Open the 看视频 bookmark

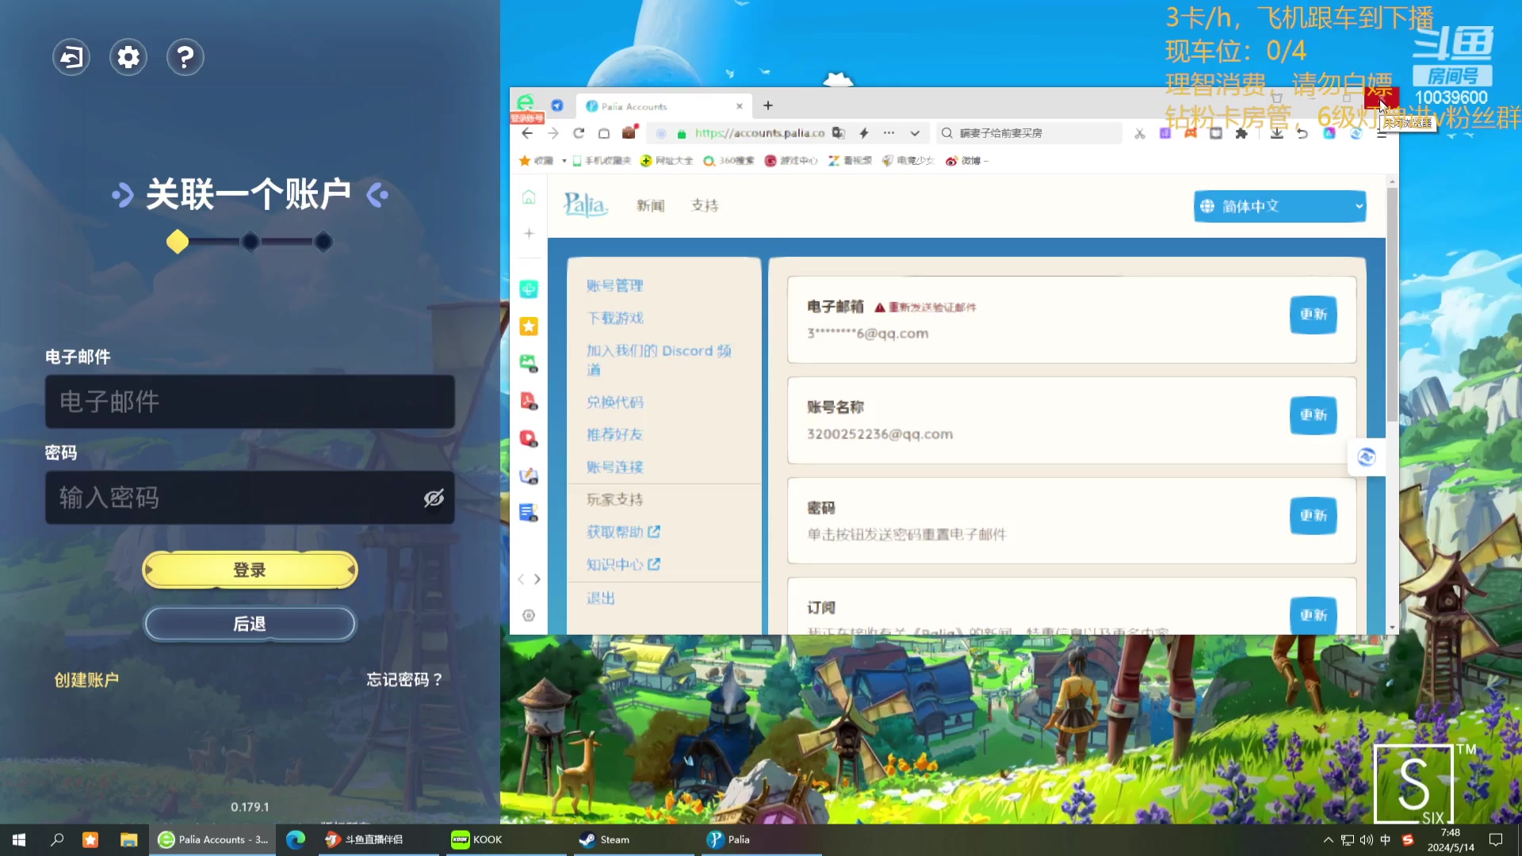pos(850,161)
